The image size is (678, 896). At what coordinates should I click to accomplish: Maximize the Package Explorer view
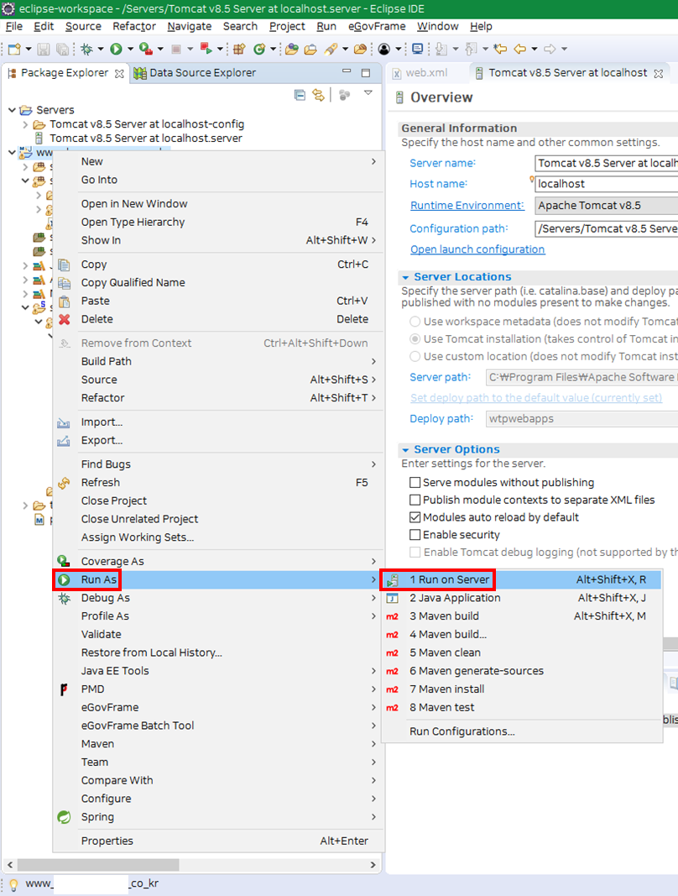tap(366, 72)
